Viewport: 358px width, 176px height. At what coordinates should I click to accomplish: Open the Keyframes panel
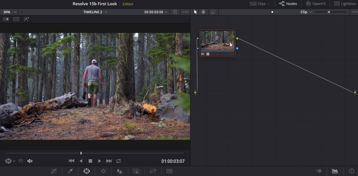coord(319,171)
